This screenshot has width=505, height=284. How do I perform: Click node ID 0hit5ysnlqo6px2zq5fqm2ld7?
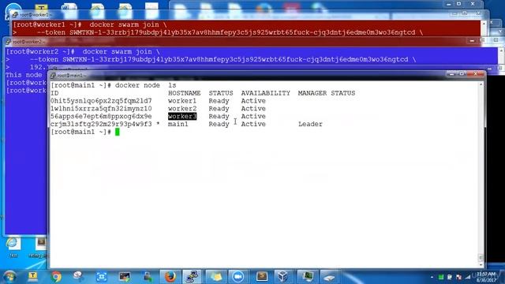[101, 101]
